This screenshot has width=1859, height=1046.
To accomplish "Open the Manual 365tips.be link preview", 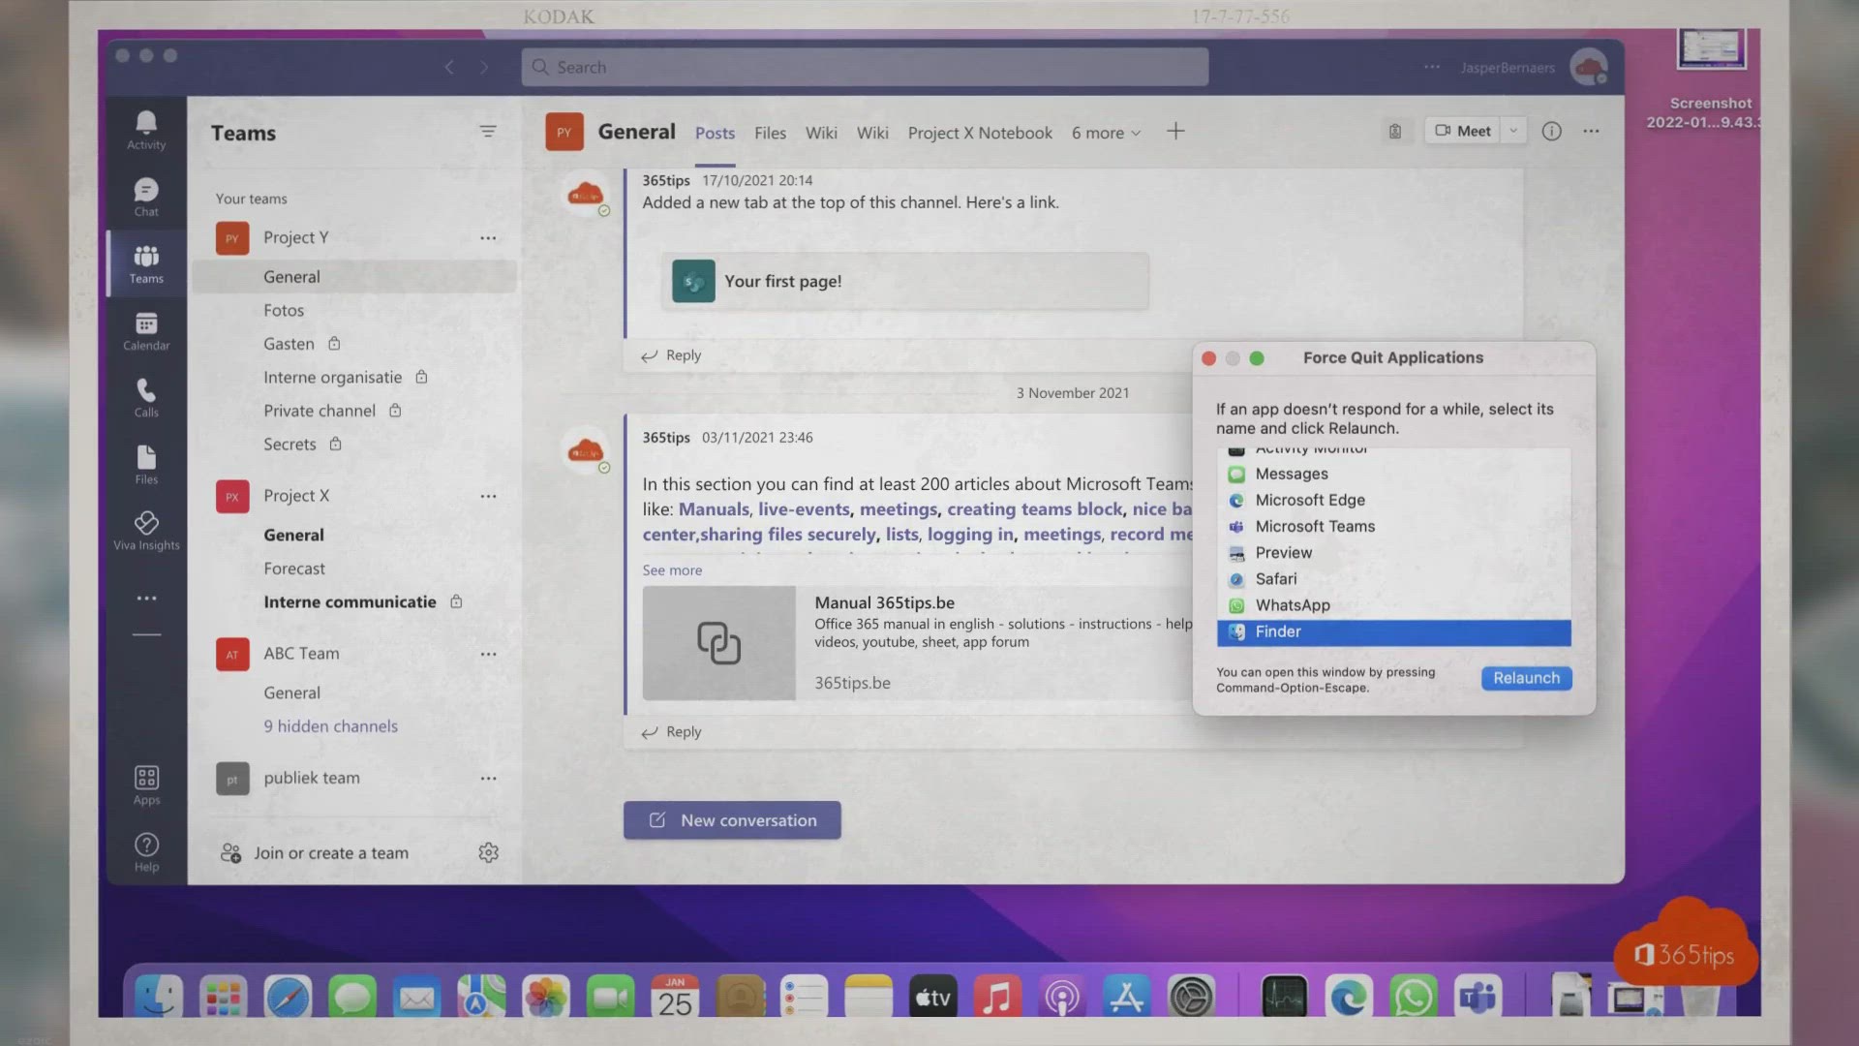I will click(x=917, y=643).
